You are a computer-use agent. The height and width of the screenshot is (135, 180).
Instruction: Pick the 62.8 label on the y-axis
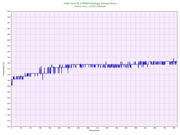click(9, 103)
